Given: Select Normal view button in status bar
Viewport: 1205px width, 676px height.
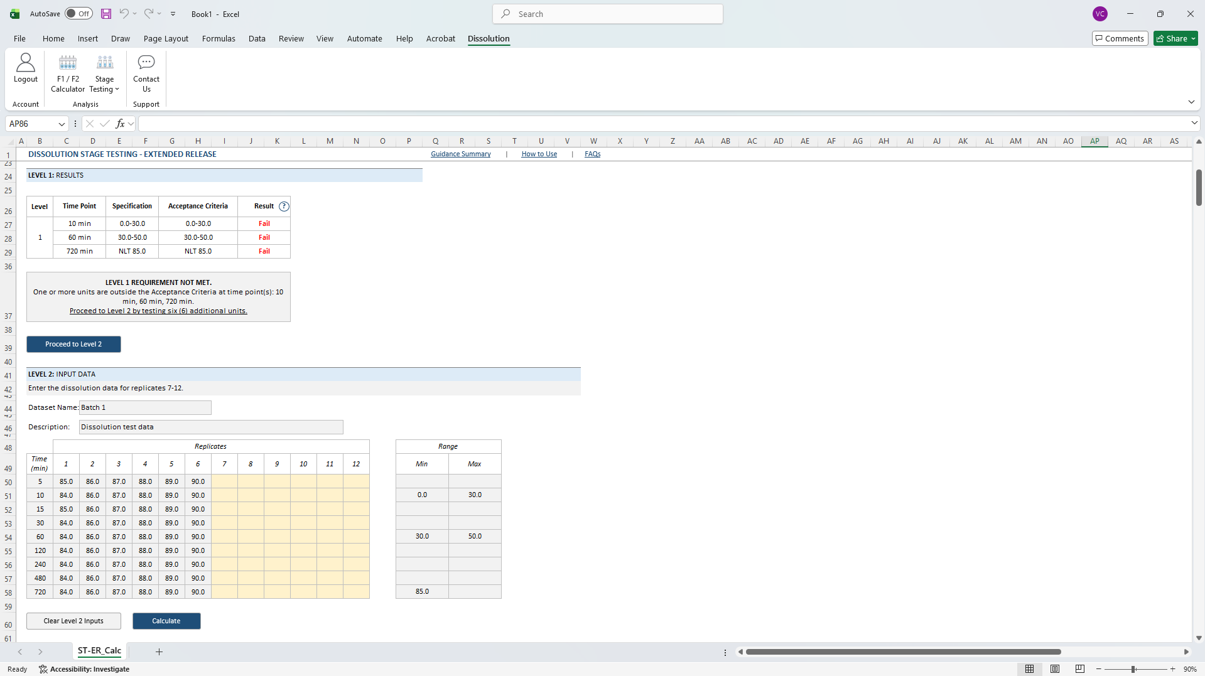Looking at the screenshot, I should [x=1029, y=669].
